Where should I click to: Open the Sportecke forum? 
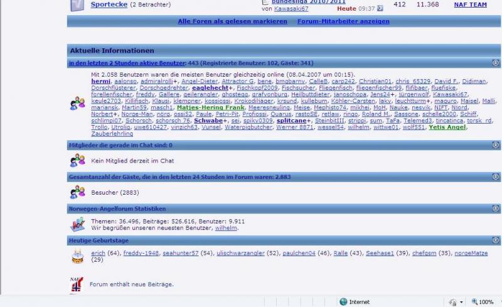(x=109, y=4)
